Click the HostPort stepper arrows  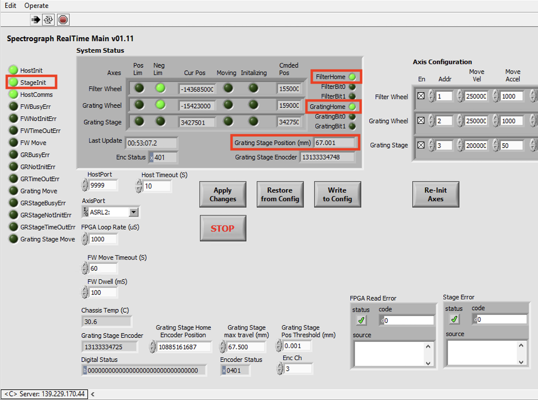[85, 185]
